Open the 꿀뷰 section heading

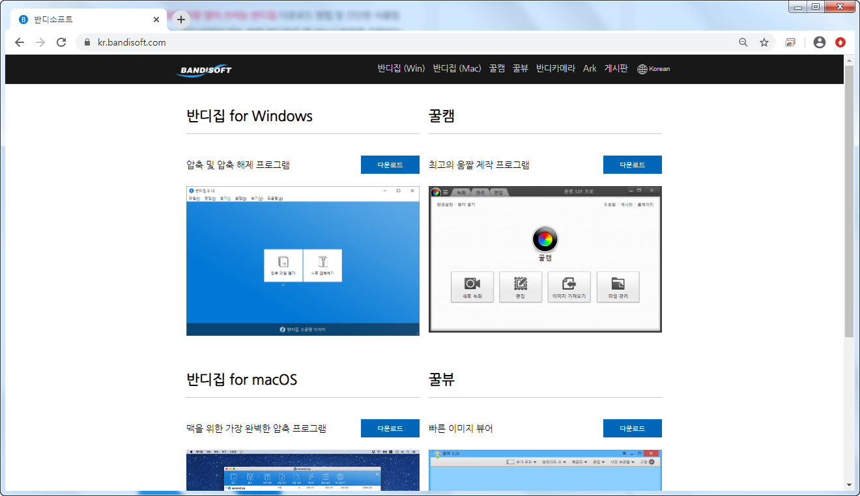point(442,379)
